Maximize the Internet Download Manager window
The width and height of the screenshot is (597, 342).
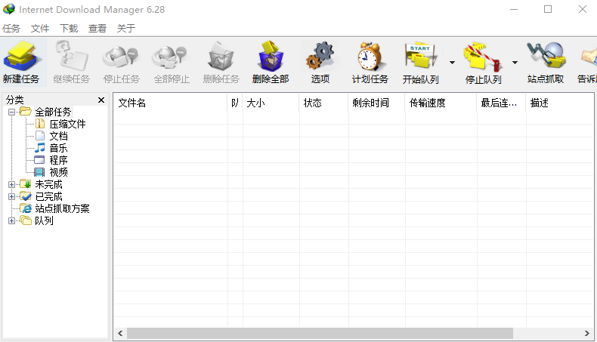pyautogui.click(x=548, y=9)
